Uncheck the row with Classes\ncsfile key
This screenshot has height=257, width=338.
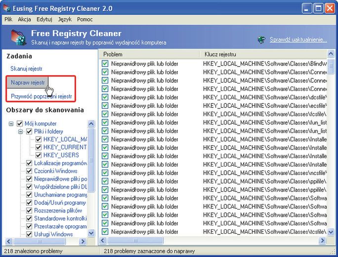pos(105,173)
